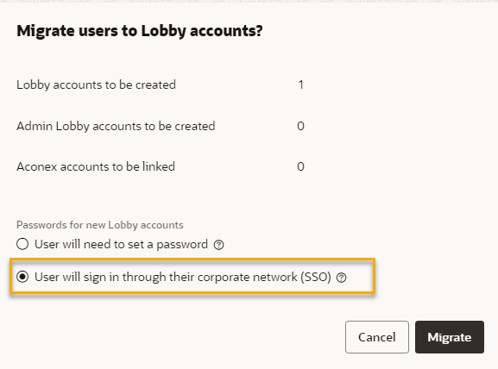Viewport: 498px width, 369px height.
Task: Cancel the migration dialog
Action: (377, 337)
